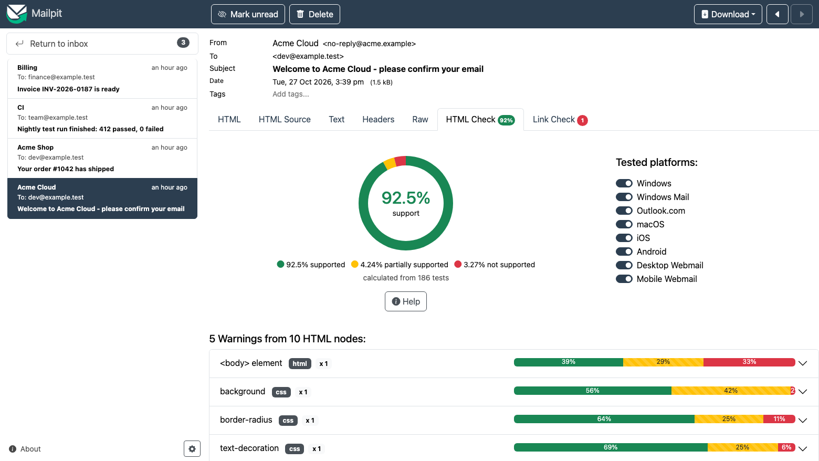The image size is (819, 461).
Task: Return to inbox
Action: tap(102, 44)
